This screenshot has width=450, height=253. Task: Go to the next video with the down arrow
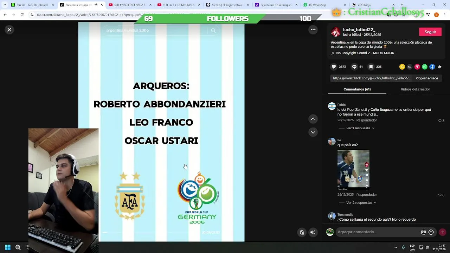[x=313, y=132]
